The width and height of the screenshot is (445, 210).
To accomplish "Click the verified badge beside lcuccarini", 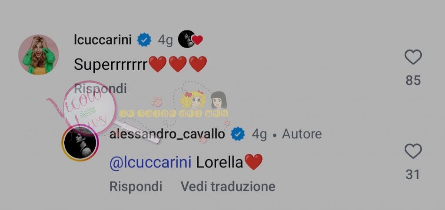I will pos(144,40).
